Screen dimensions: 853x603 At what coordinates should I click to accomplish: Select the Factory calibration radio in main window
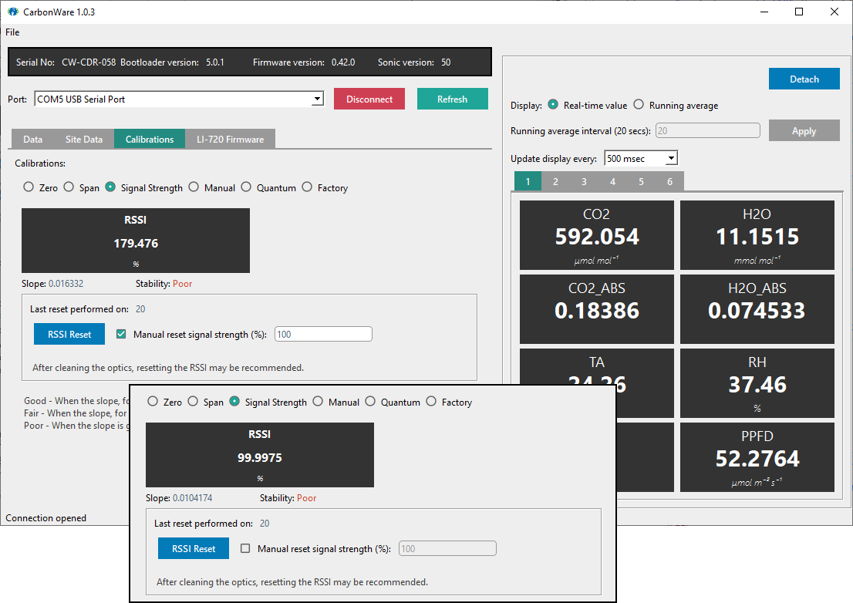tap(308, 187)
